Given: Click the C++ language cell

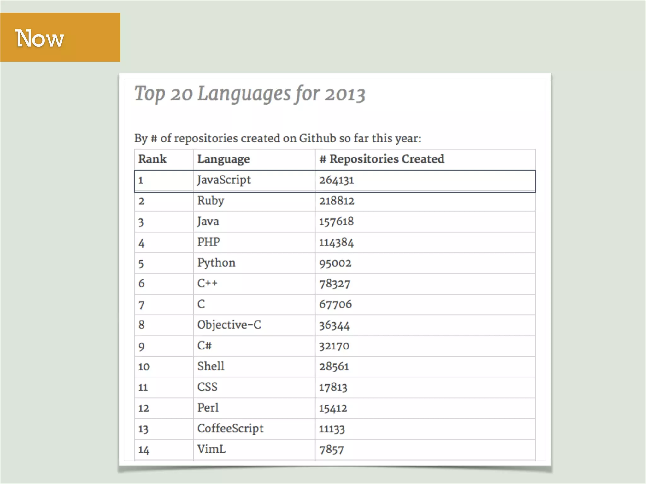Looking at the screenshot, I should pyautogui.click(x=207, y=283).
